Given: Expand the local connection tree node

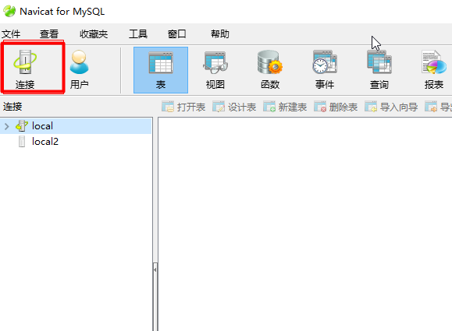Looking at the screenshot, I should (x=7, y=126).
